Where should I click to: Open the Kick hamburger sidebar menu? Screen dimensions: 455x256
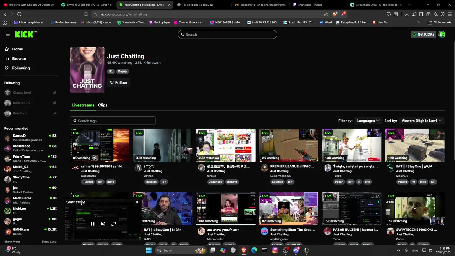click(7, 34)
